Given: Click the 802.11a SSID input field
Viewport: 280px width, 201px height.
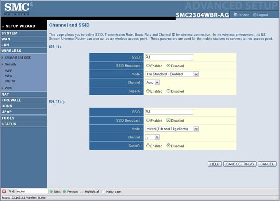Looking at the screenshot, I should (x=169, y=57).
